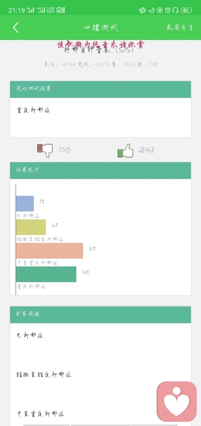This screenshot has height=426, width=201.
Task: Tap the battery indicator in status bar
Action: 186,11
